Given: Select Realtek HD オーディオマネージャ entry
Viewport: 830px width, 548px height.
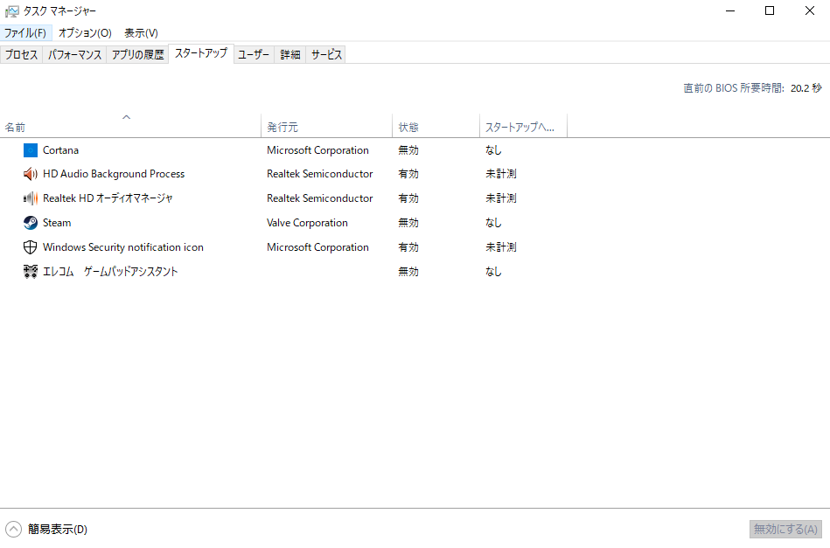Looking at the screenshot, I should pos(108,198).
